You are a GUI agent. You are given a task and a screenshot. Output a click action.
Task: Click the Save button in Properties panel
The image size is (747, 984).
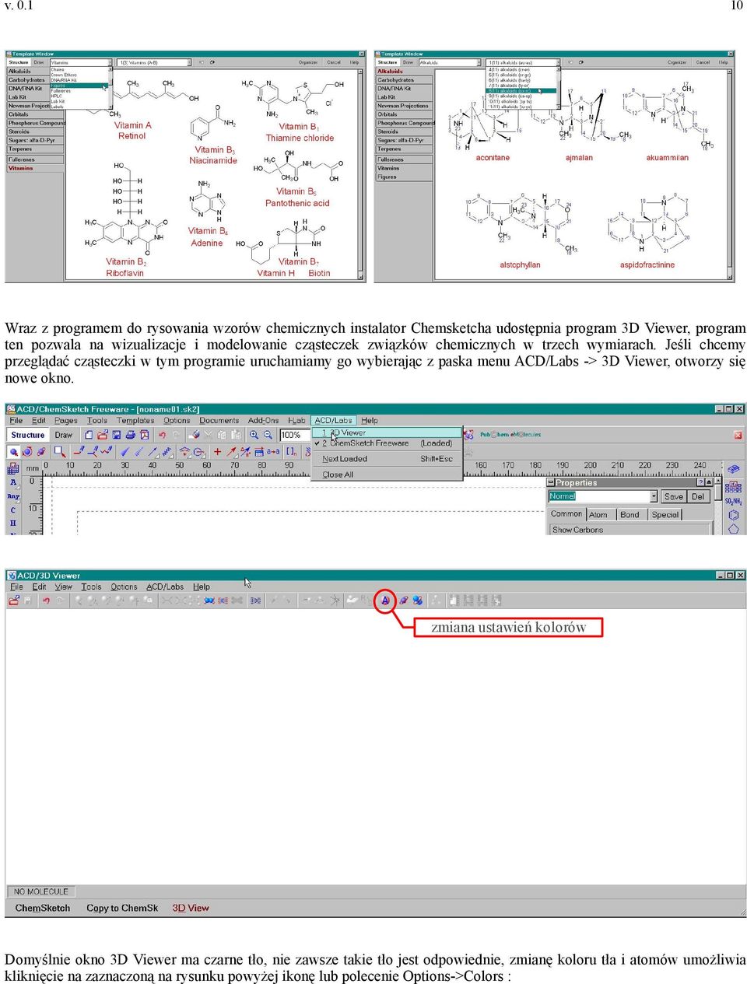pyautogui.click(x=674, y=496)
